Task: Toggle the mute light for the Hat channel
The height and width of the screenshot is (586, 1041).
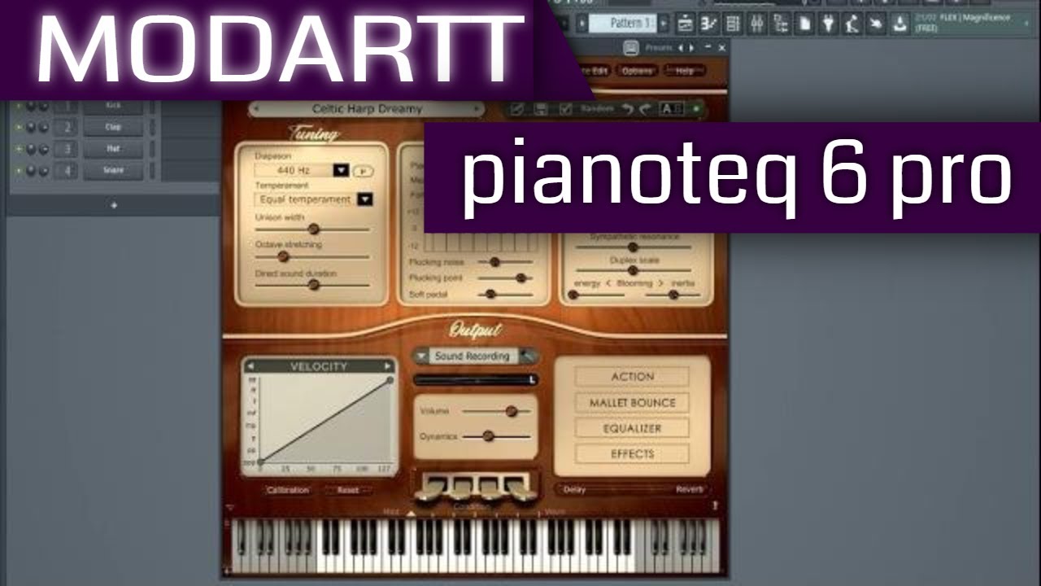Action: click(x=19, y=149)
